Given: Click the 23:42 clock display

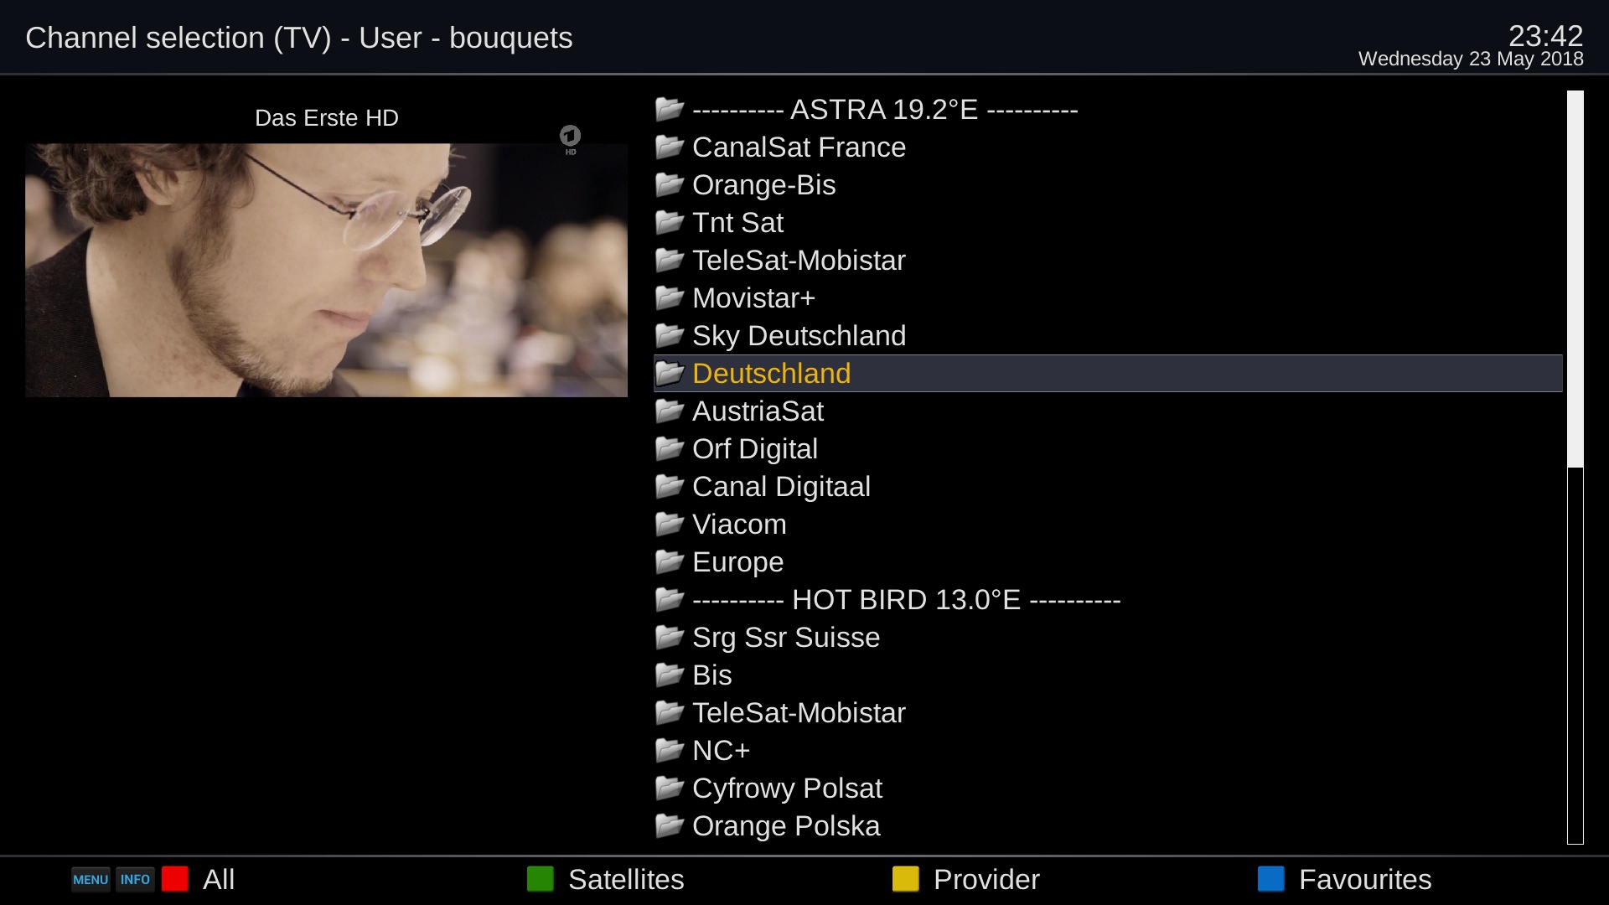Looking at the screenshot, I should click(x=1545, y=35).
